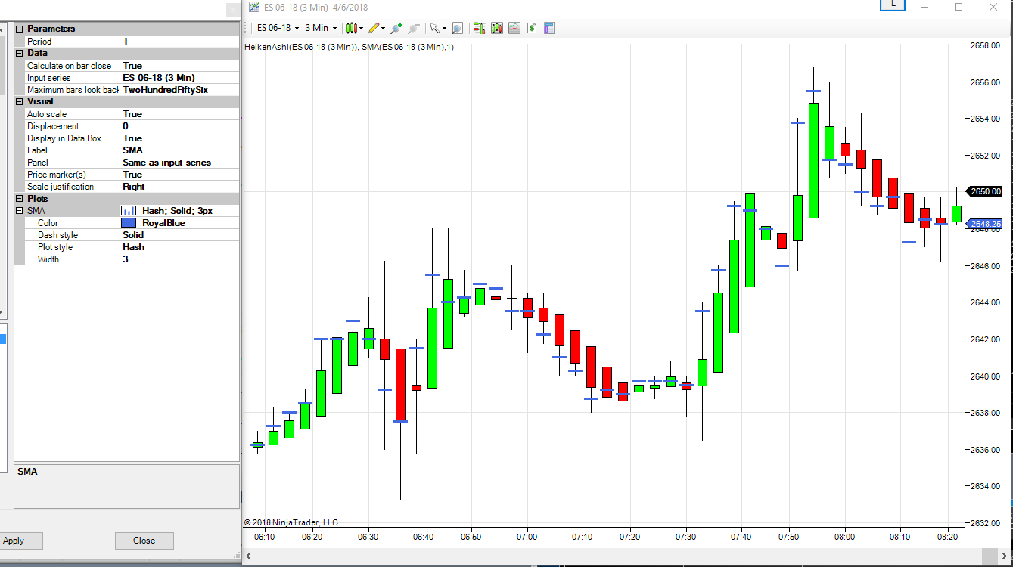Select the Input series property label
This screenshot has width=1013, height=567.
(48, 78)
